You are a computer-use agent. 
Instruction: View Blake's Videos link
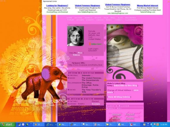point(76,55)
